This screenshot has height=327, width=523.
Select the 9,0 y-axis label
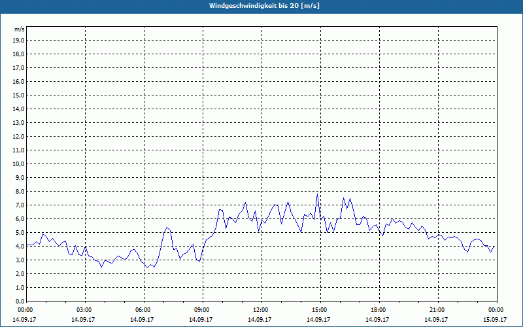20,177
